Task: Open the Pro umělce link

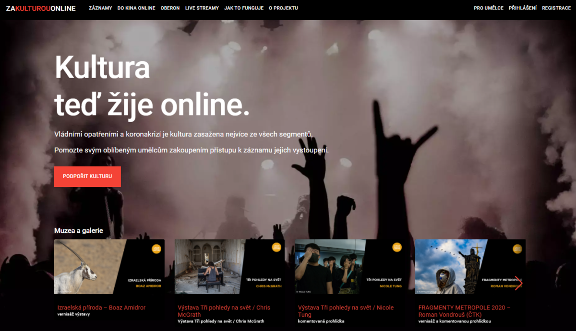Action: click(x=488, y=8)
